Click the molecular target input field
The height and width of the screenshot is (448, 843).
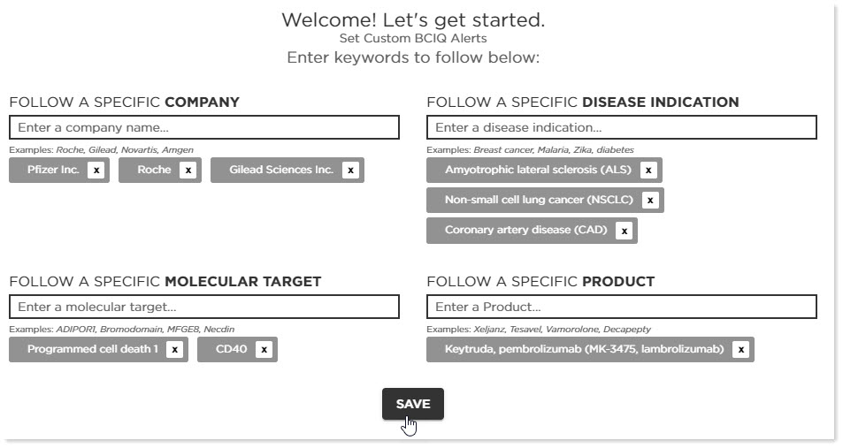pyautogui.click(x=204, y=307)
